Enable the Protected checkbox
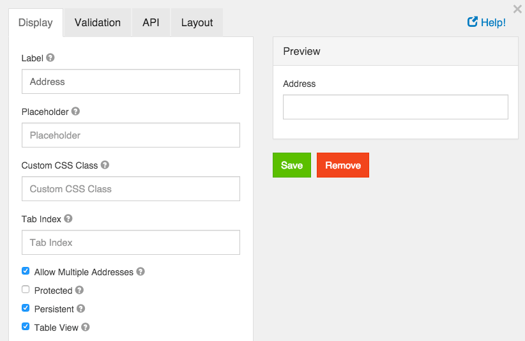The image size is (525, 341). coord(26,289)
